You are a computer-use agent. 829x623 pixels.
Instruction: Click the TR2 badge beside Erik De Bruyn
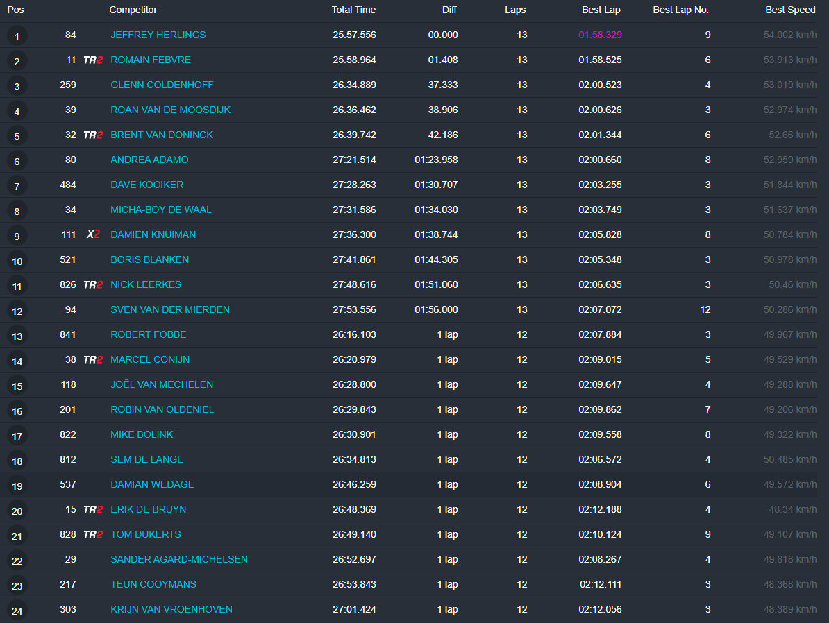93,509
